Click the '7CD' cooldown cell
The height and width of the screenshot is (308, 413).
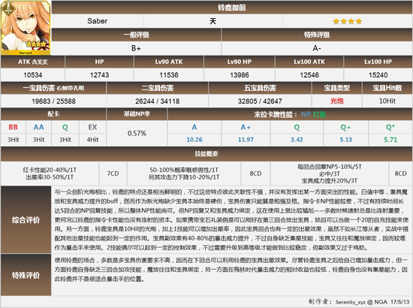pos(113,174)
